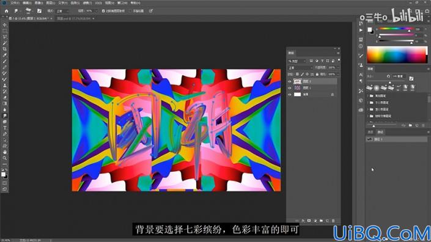431x242 pixels.
Task: Hide the top layer 图层 2
Action: coord(289,81)
